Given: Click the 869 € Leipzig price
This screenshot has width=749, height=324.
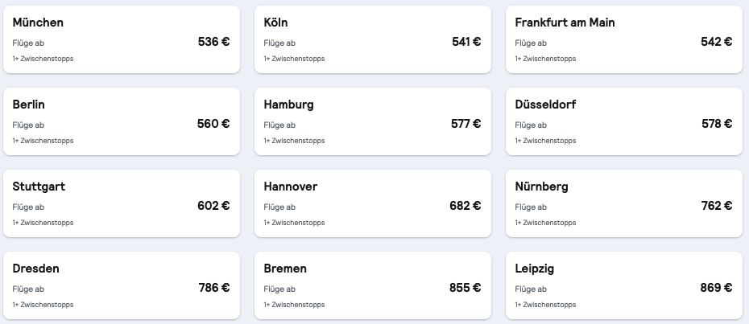Looking at the screenshot, I should [716, 288].
